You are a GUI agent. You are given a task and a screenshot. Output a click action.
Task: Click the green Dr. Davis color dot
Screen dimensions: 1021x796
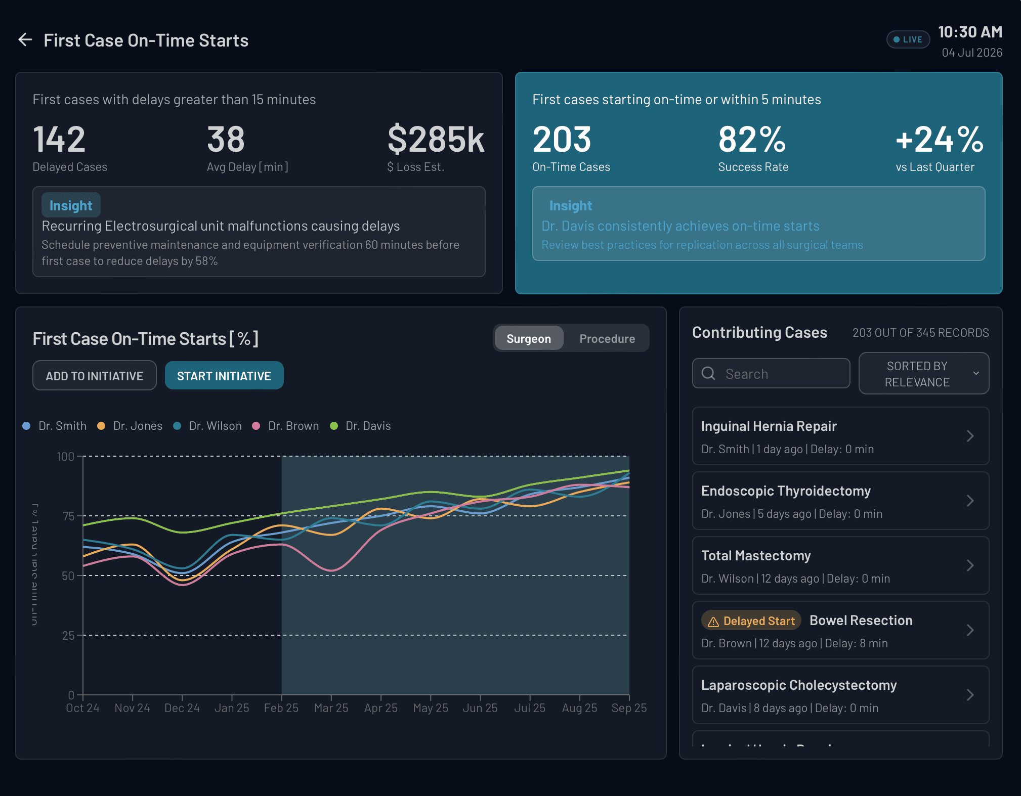pyautogui.click(x=334, y=425)
